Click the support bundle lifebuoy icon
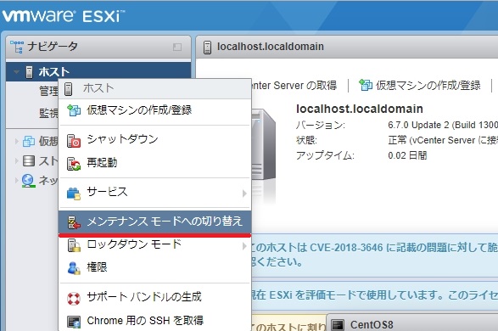This screenshot has height=331, width=498. 74,298
